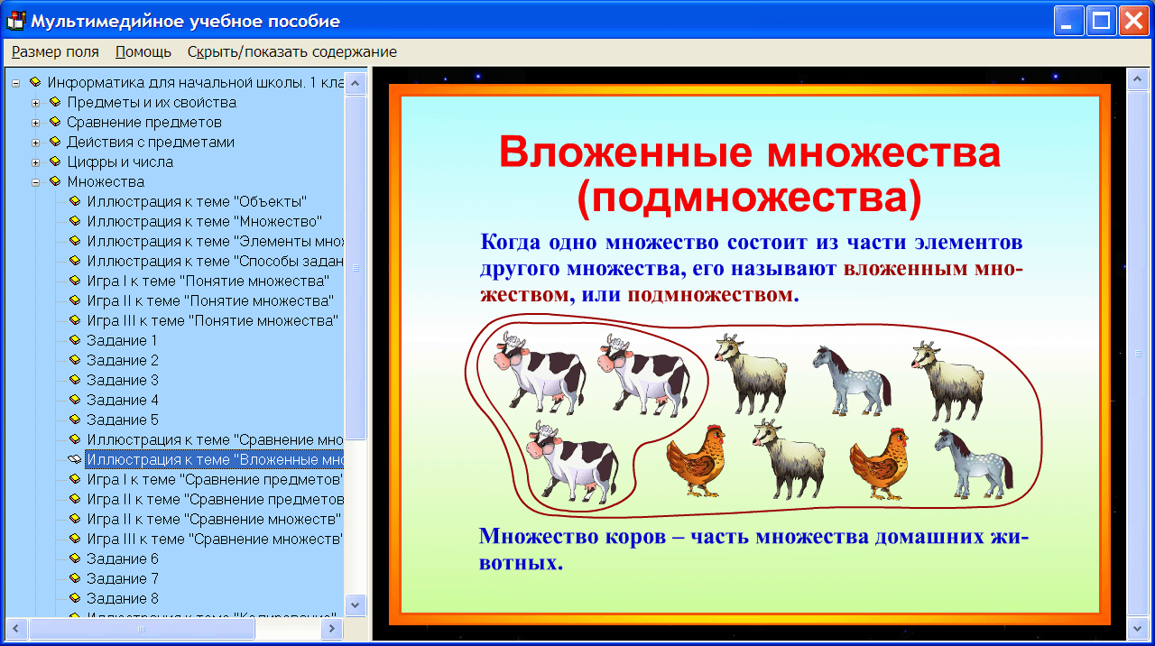Click the book icon beside "Иллюстрация к теме "Объекты""
Viewport: 1155px width, 646px height.
tap(73, 201)
